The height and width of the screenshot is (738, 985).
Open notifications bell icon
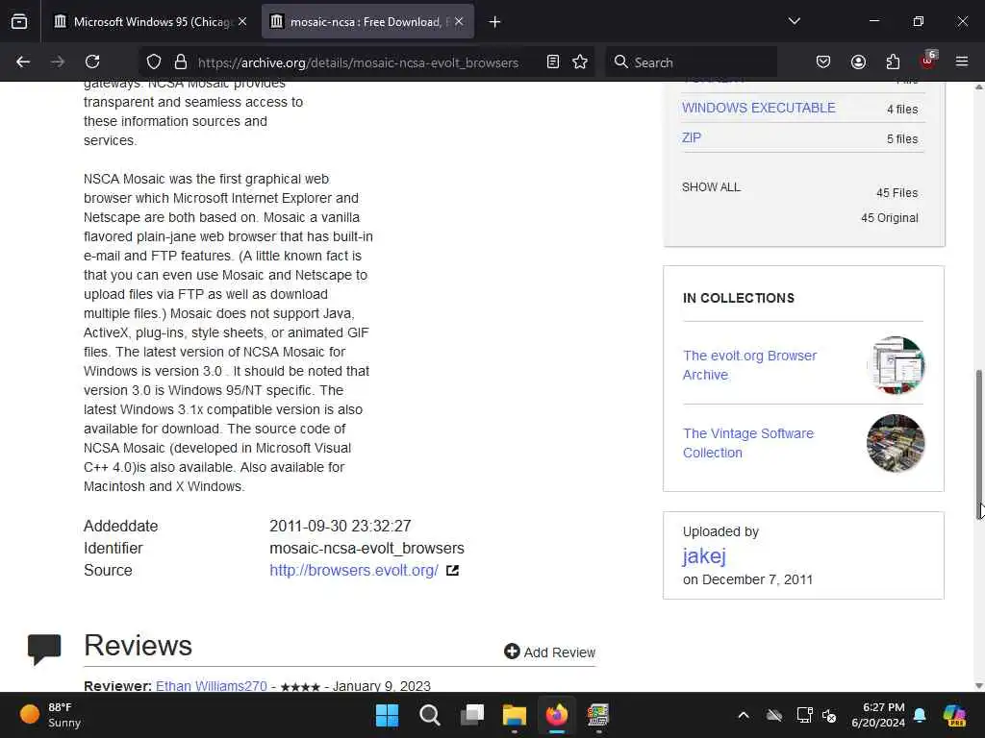[x=921, y=715]
